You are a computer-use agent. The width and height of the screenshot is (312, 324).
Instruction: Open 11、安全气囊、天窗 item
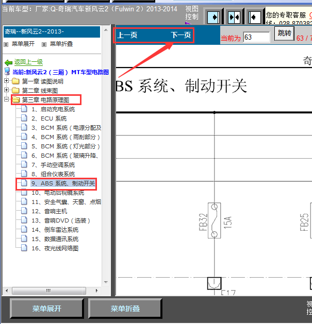pyautogui.click(x=66, y=202)
